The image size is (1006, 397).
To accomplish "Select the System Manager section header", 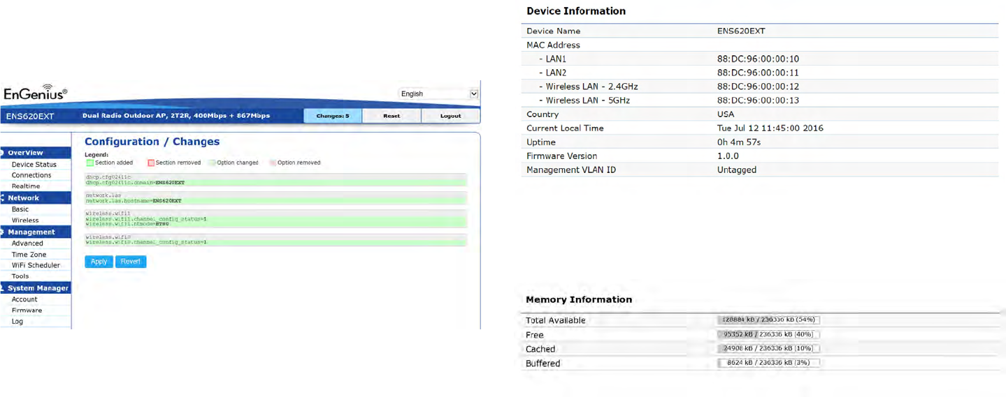I will click(35, 288).
